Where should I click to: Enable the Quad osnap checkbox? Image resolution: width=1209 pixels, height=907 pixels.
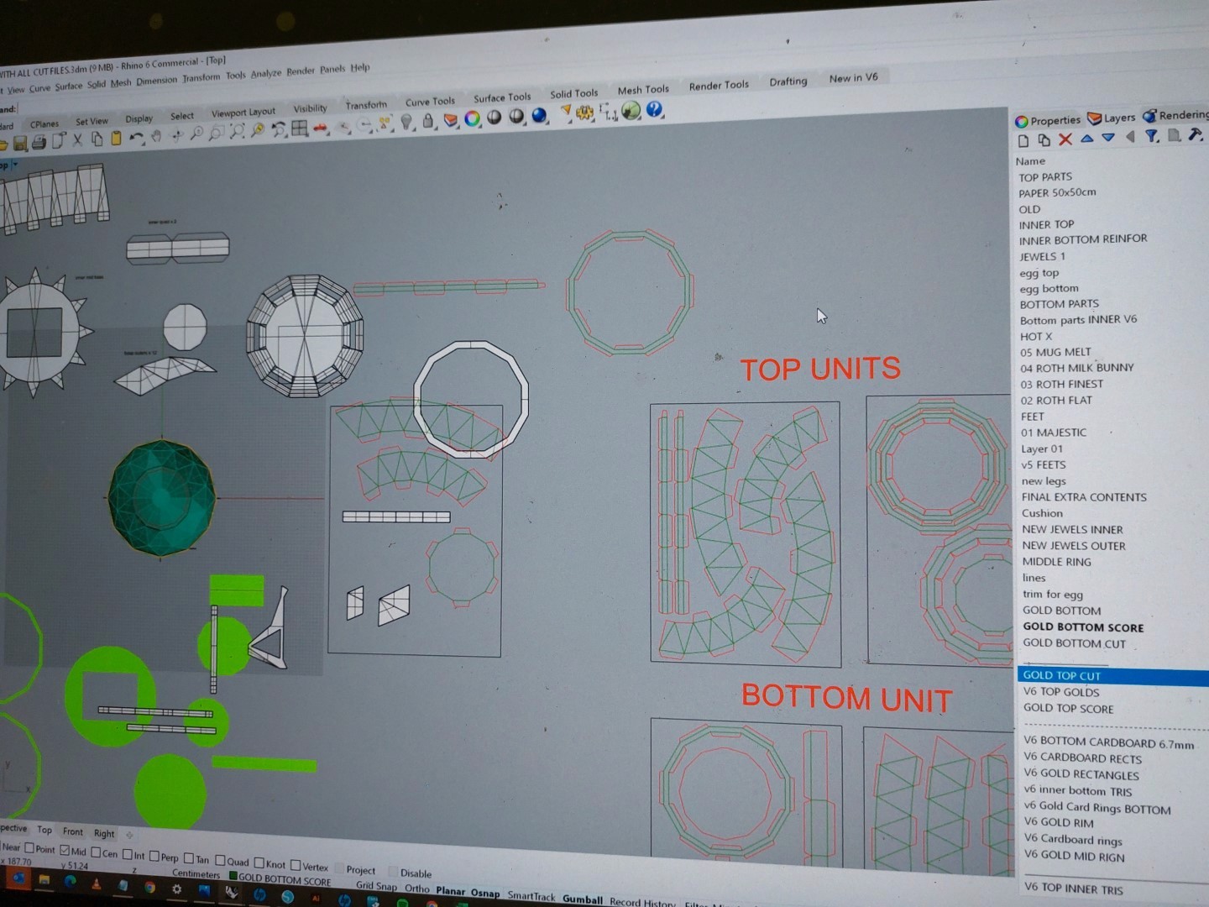[220, 860]
